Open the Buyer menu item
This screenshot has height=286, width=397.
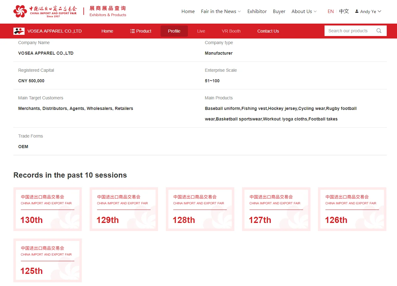279,11
